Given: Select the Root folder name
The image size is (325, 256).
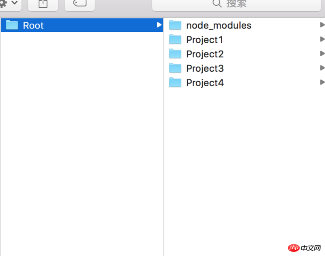Looking at the screenshot, I should pos(33,26).
